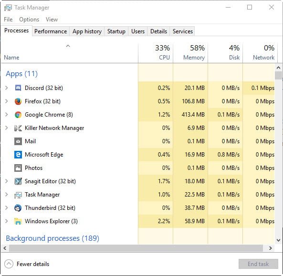This screenshot has height=276, width=283.
Task: Maximize the Task Manager window
Action: pos(250,7)
